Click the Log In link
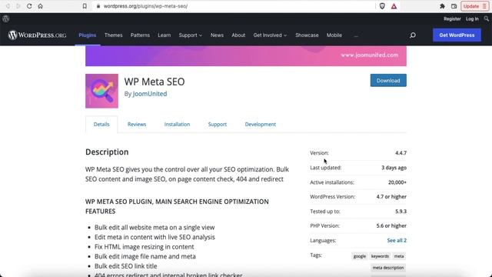The height and width of the screenshot is (277, 492). click(472, 18)
